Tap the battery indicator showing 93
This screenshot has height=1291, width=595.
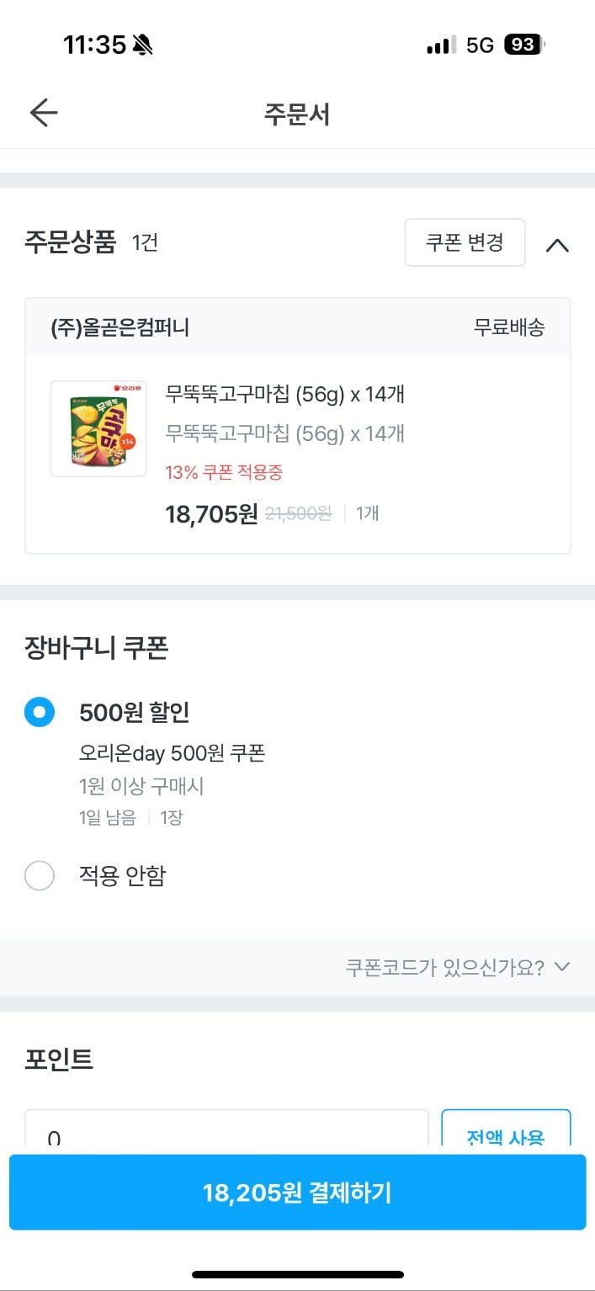coord(523,45)
